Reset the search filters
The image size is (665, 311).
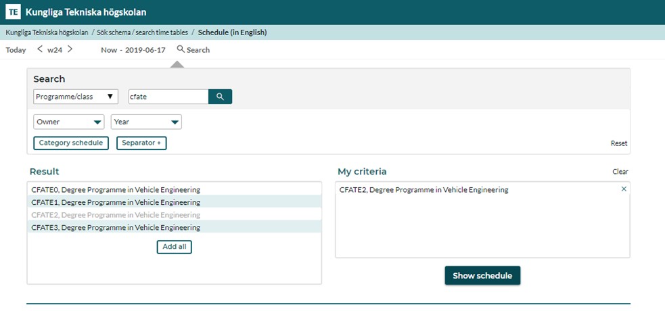pos(619,143)
